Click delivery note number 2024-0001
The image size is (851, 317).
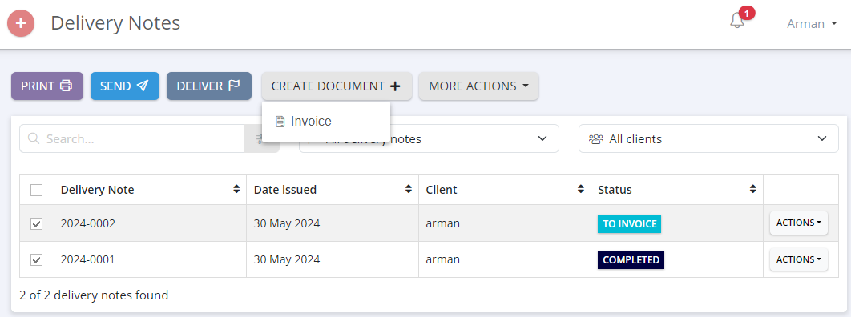88,259
